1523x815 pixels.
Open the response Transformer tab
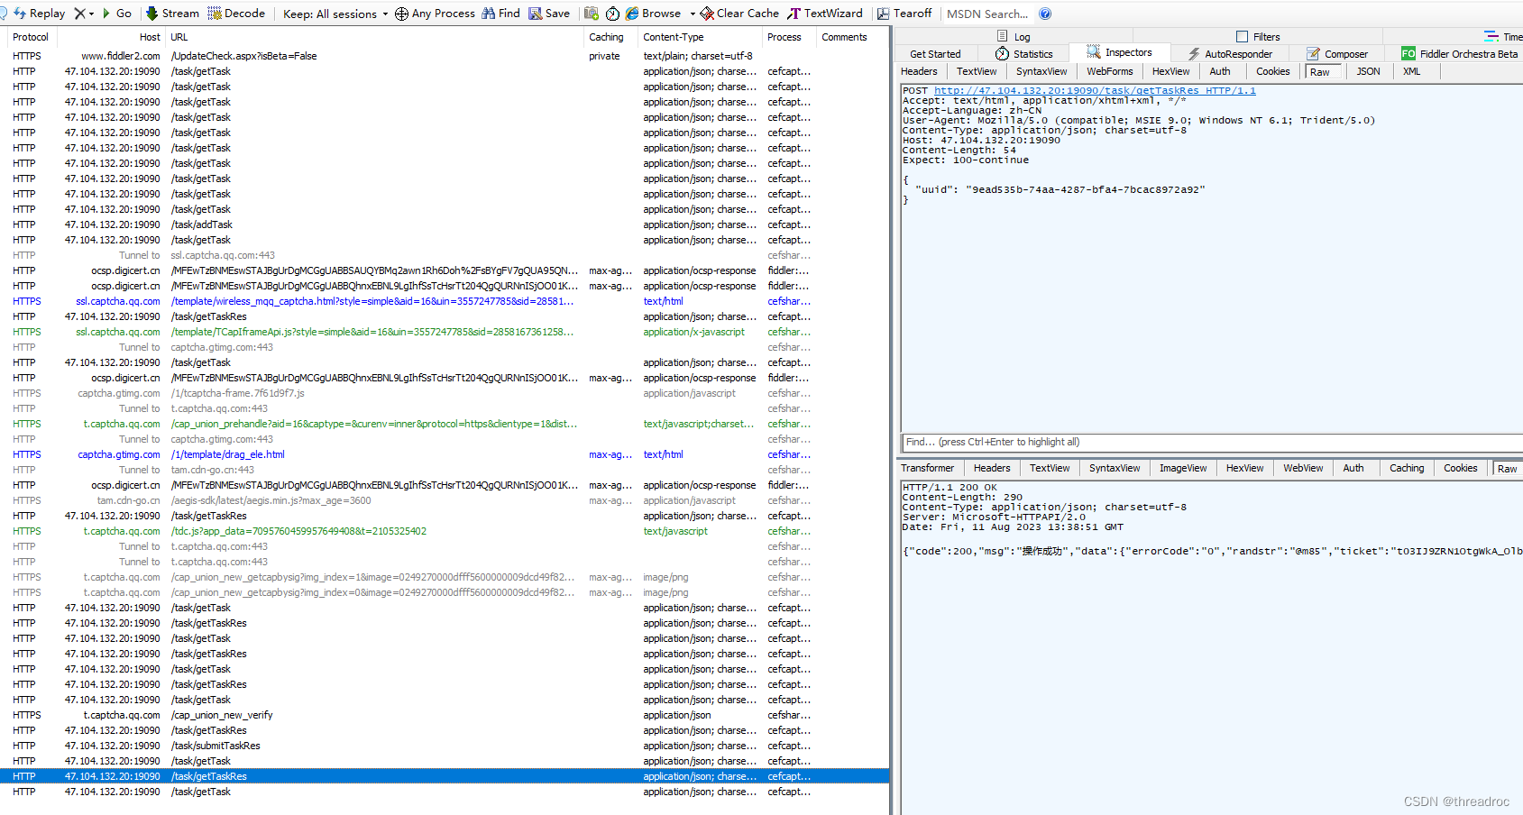pos(927,468)
